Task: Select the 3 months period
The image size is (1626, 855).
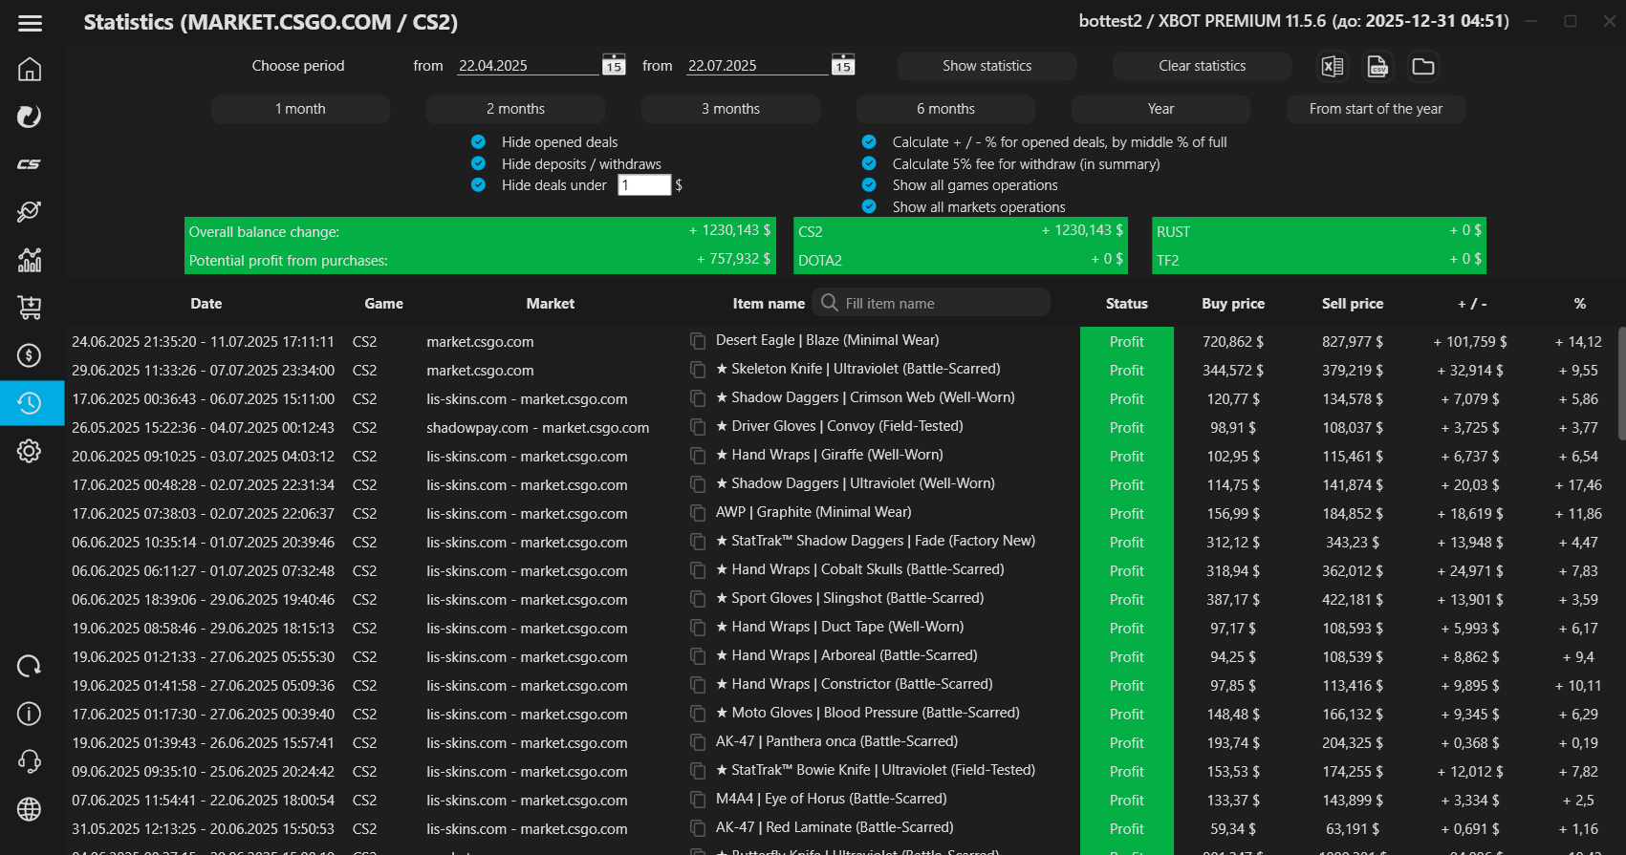Action: pyautogui.click(x=730, y=109)
